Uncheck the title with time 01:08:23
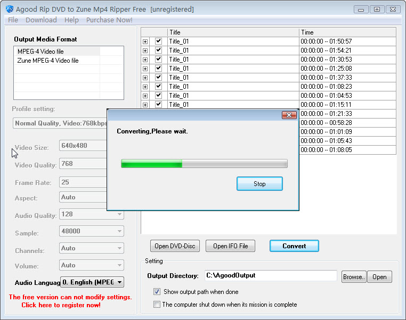Screen dimensions: 406x320 point(158,86)
